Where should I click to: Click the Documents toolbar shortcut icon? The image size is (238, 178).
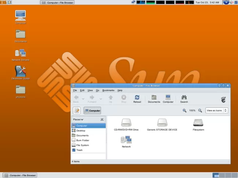(154, 99)
